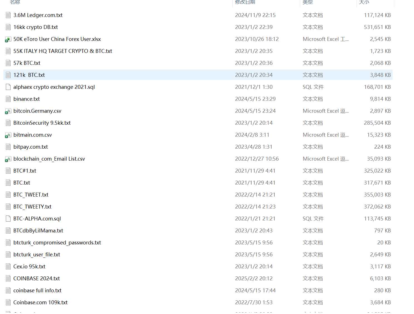This screenshot has height=314, width=414.
Task: Click the size "531,651 KB"
Action: (x=377, y=27)
